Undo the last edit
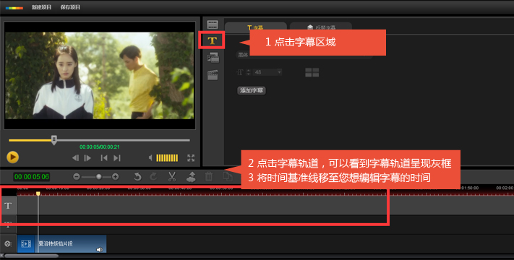 click(137, 177)
